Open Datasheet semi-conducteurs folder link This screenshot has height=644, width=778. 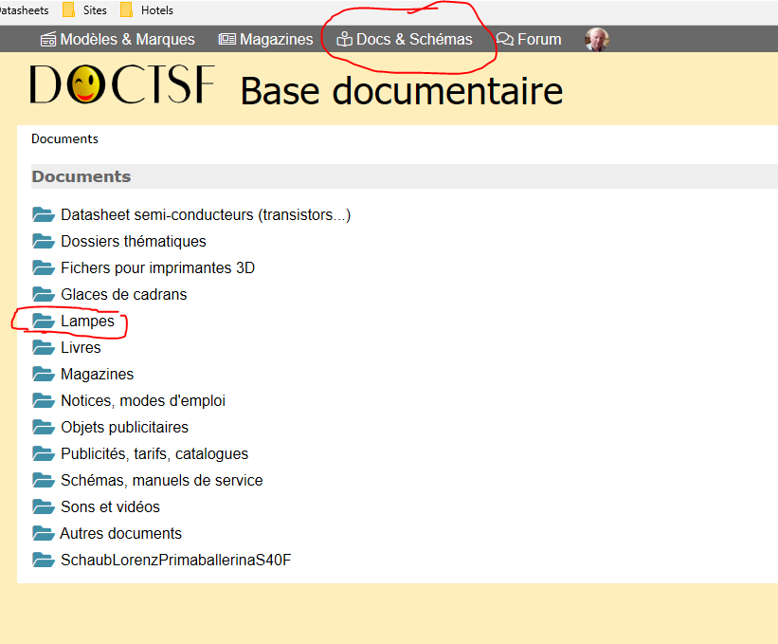[206, 214]
